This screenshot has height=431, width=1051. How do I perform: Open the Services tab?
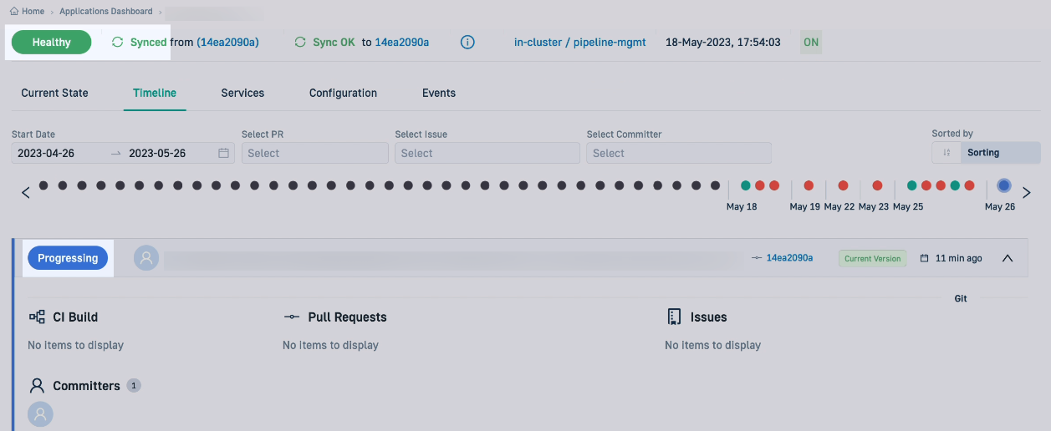(x=242, y=93)
